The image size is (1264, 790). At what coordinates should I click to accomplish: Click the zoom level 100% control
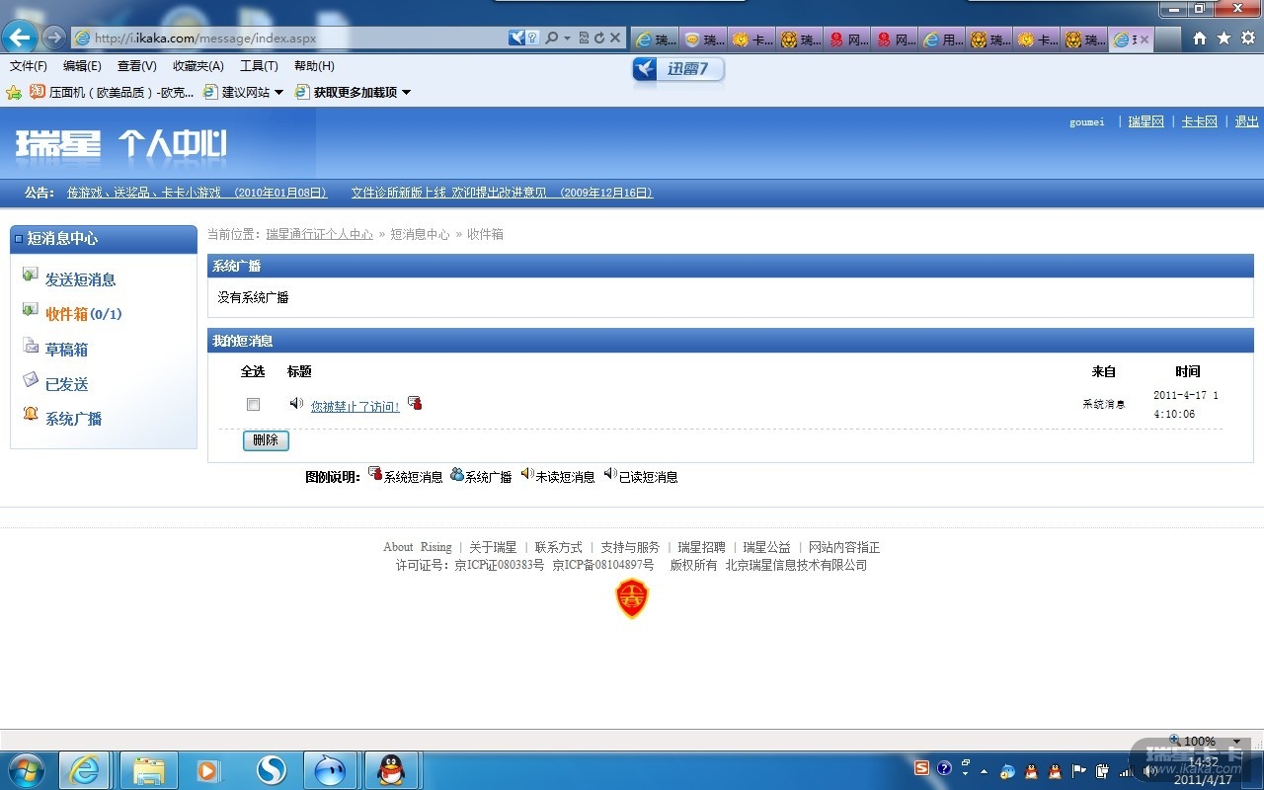(1192, 741)
